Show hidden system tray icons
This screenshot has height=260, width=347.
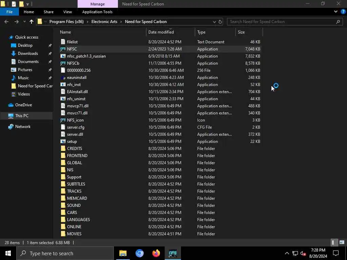pyautogui.click(x=287, y=253)
